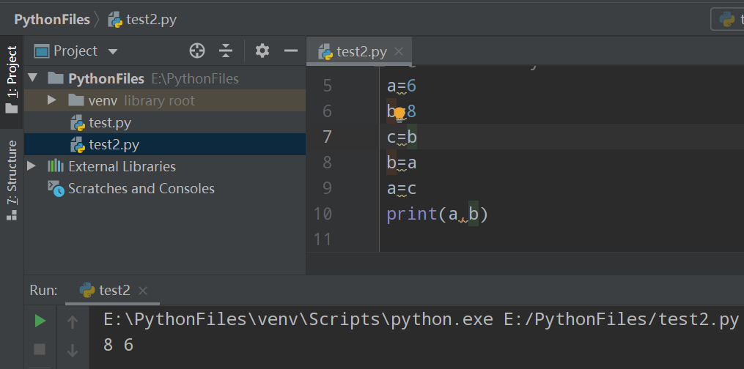Collapse all in the Project panel
This screenshot has width=744, height=369.
coord(226,51)
